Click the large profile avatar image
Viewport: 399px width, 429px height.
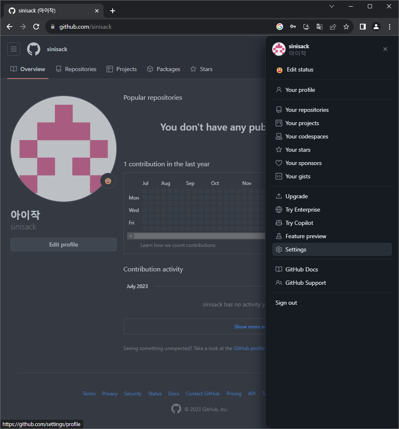64,149
